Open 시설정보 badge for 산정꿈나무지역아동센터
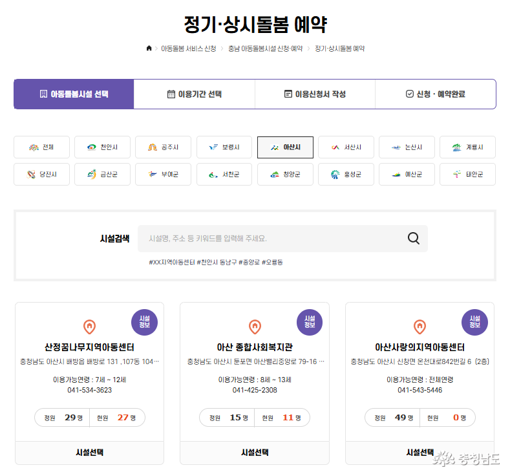The width and height of the screenshot is (510, 474). coord(144,322)
